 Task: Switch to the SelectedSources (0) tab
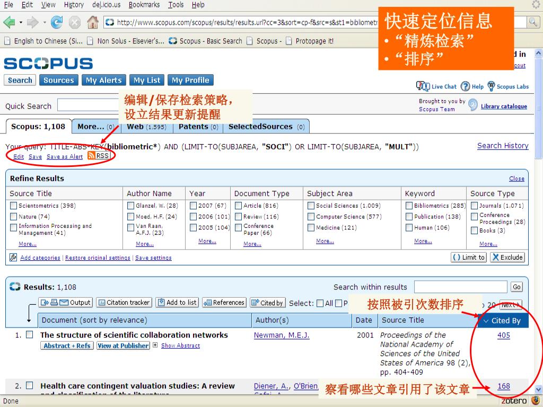click(266, 127)
